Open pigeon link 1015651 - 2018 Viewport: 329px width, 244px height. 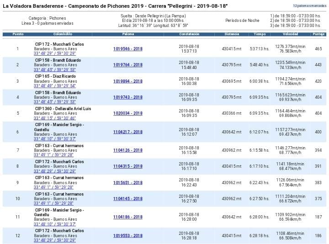click(128, 182)
